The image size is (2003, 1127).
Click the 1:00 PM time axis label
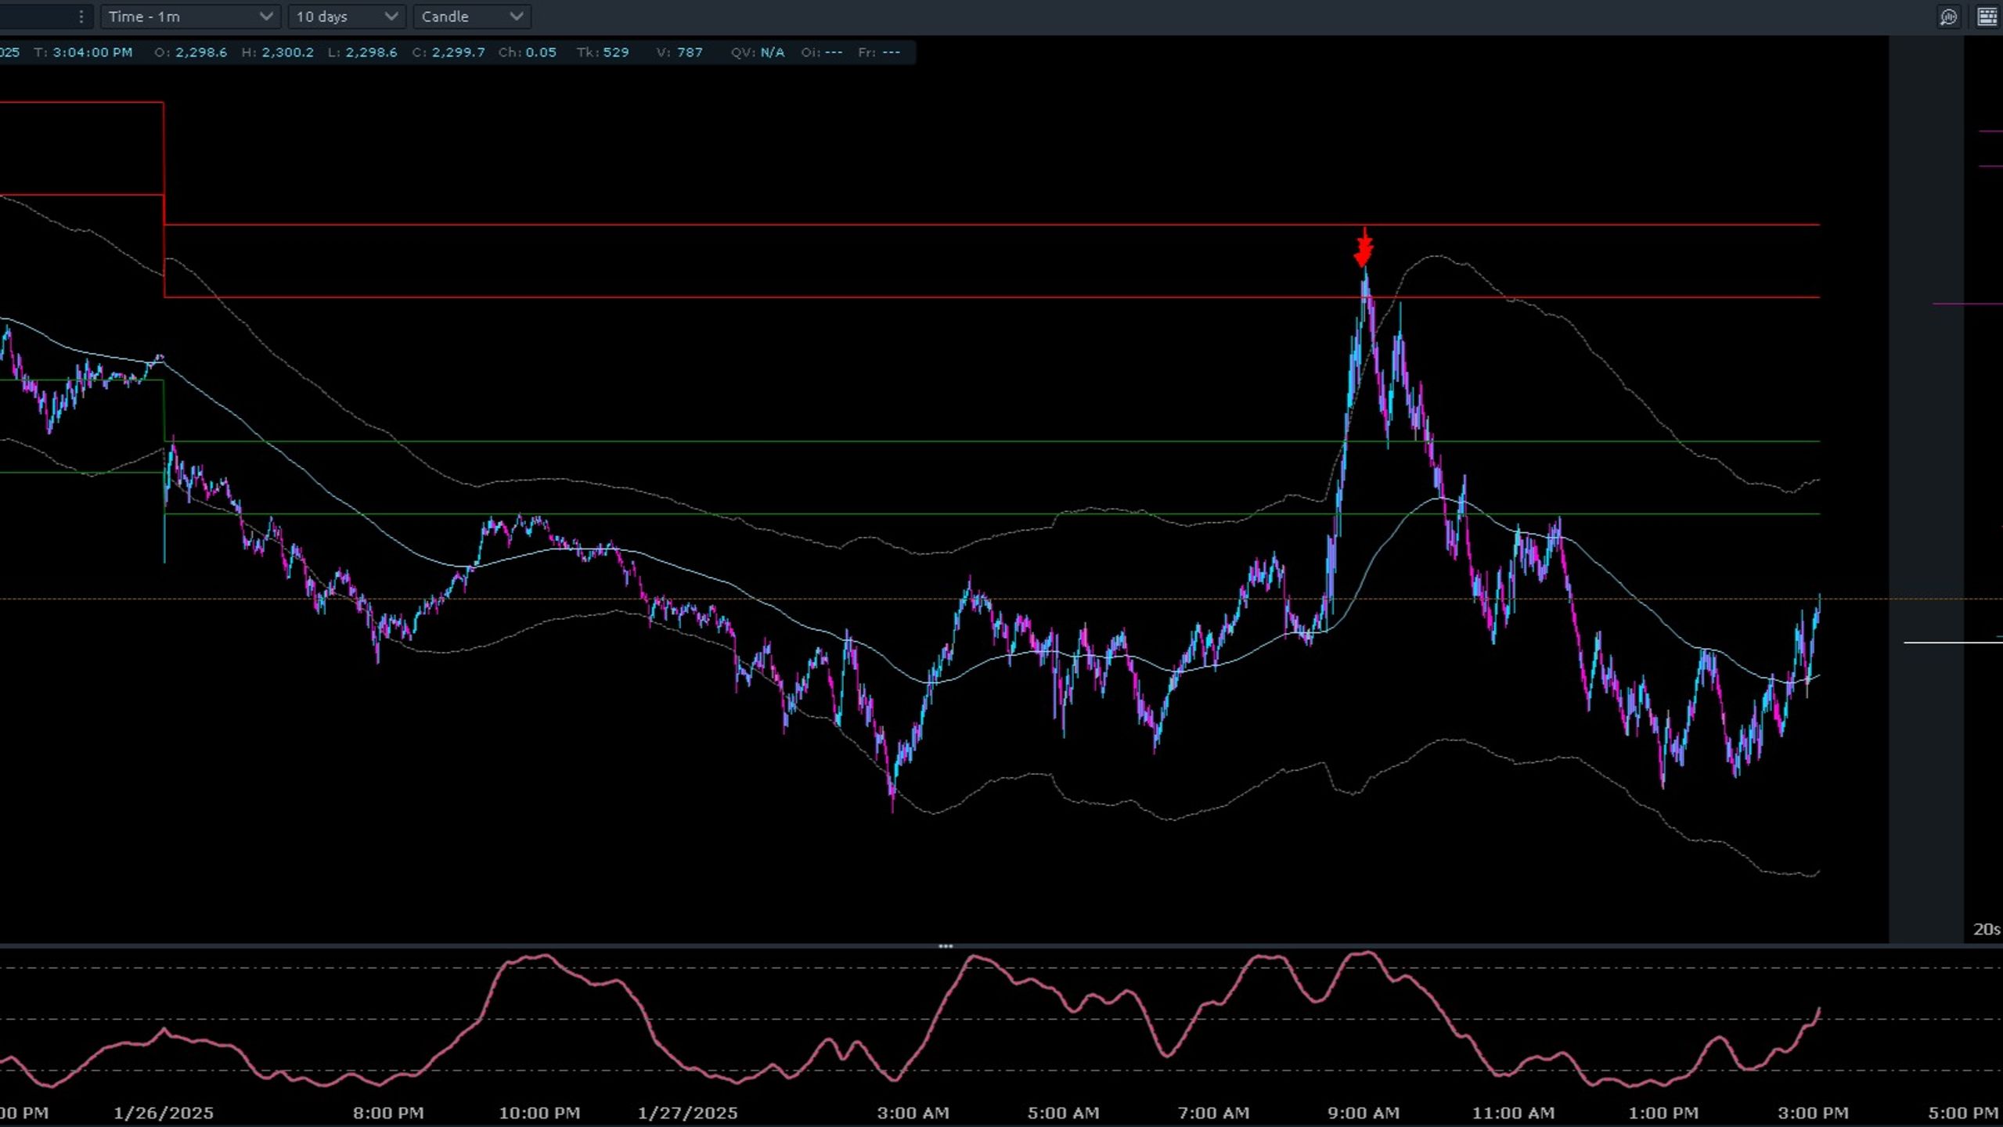pyautogui.click(x=1663, y=1113)
